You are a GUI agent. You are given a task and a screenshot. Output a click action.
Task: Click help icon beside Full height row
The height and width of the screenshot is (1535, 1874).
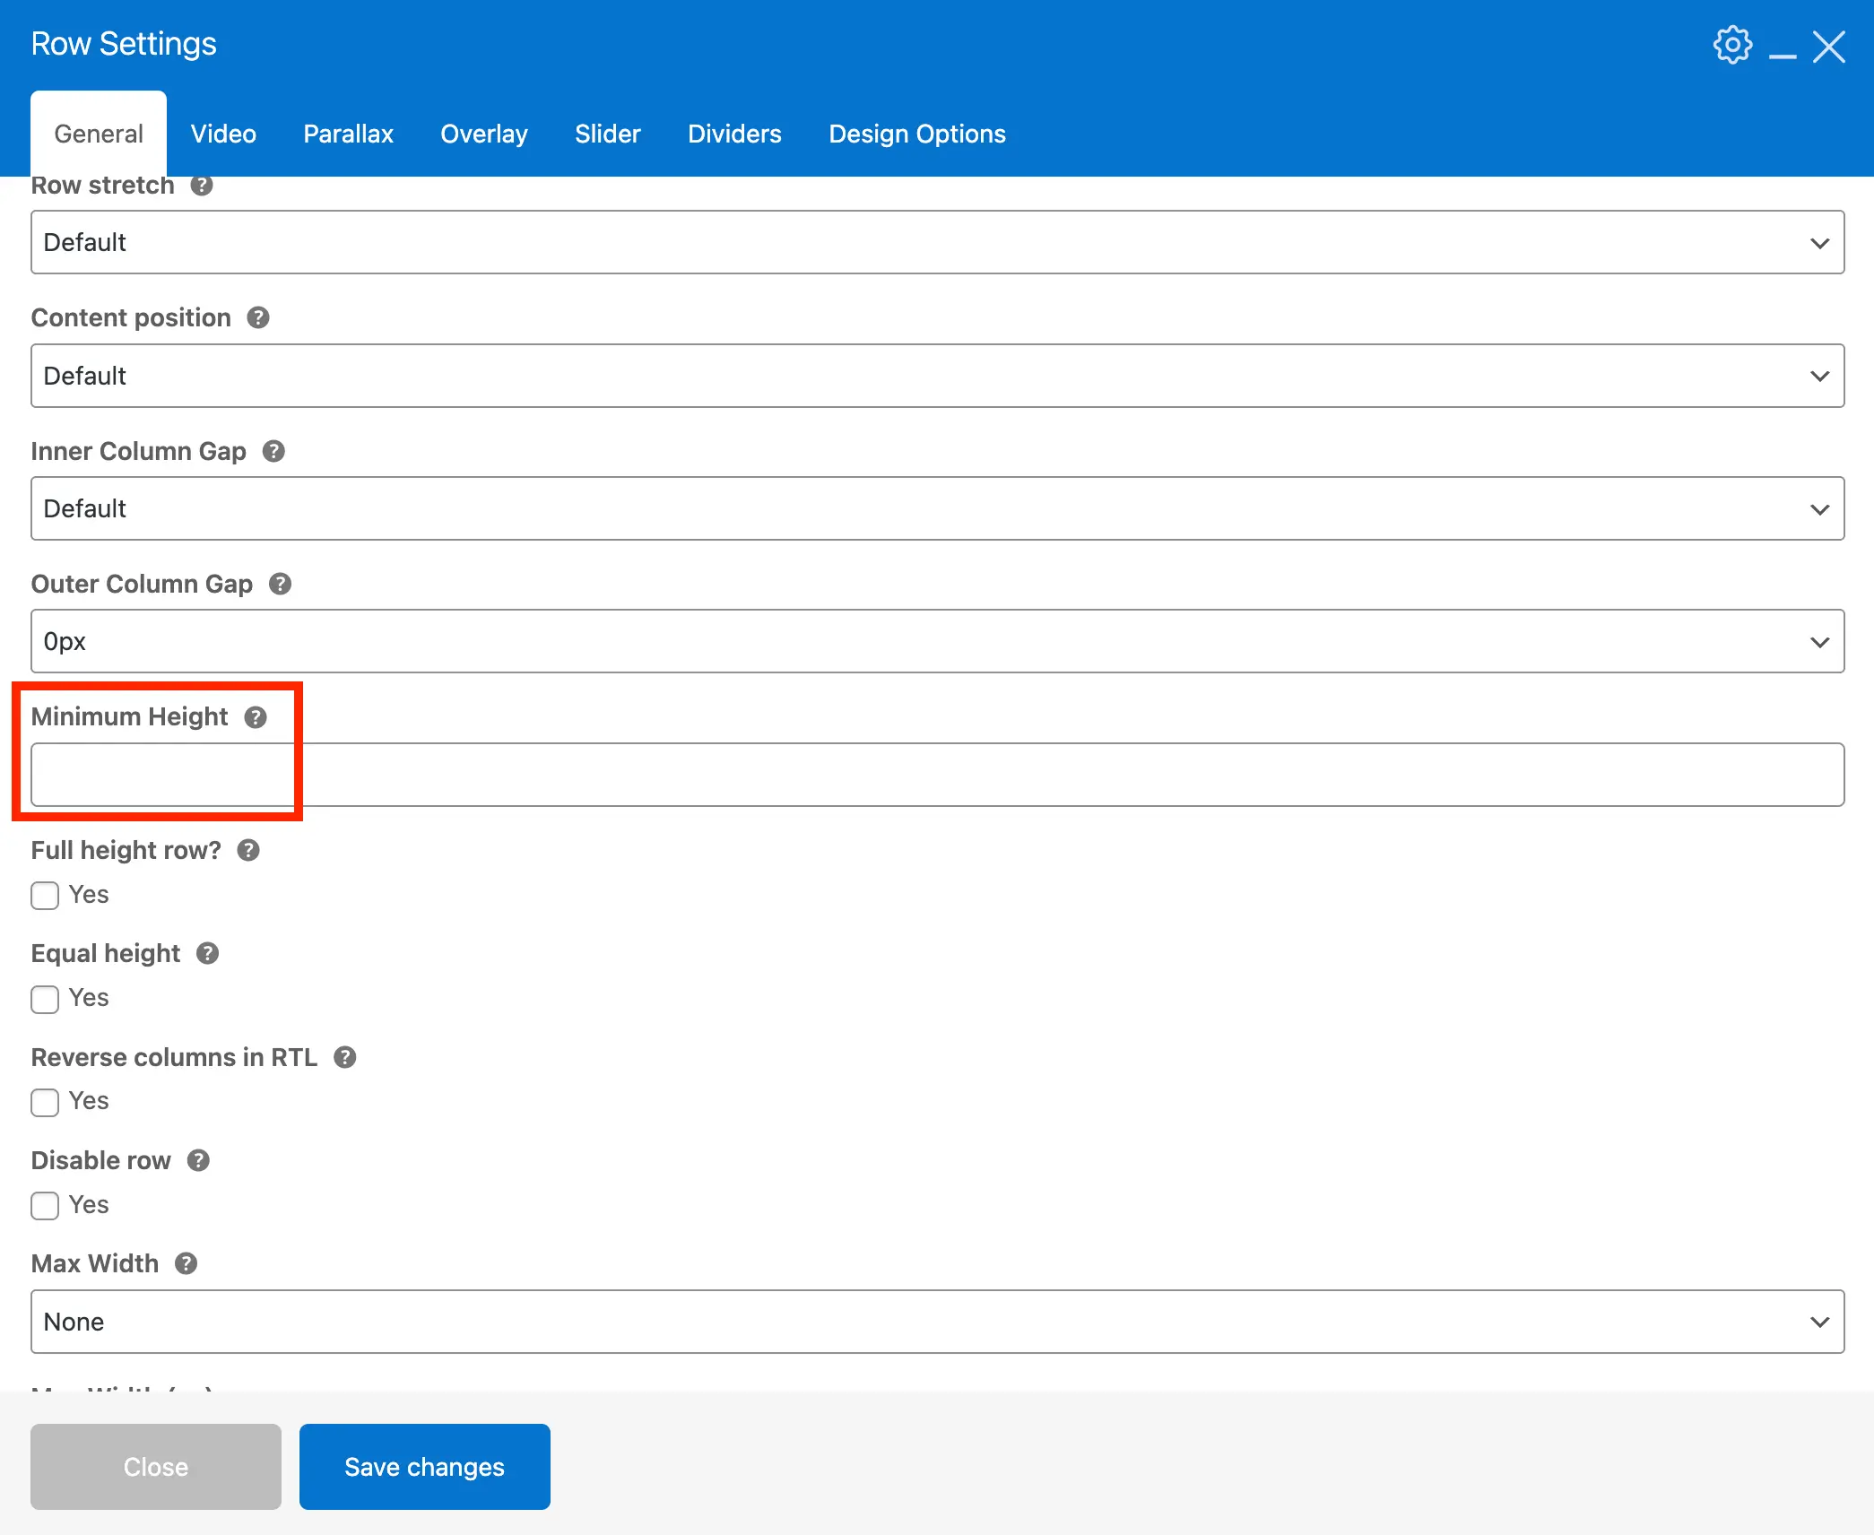[x=248, y=851]
